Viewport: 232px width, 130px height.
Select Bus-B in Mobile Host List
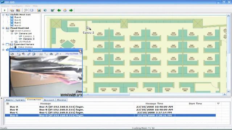pyautogui.click(x=18, y=20)
